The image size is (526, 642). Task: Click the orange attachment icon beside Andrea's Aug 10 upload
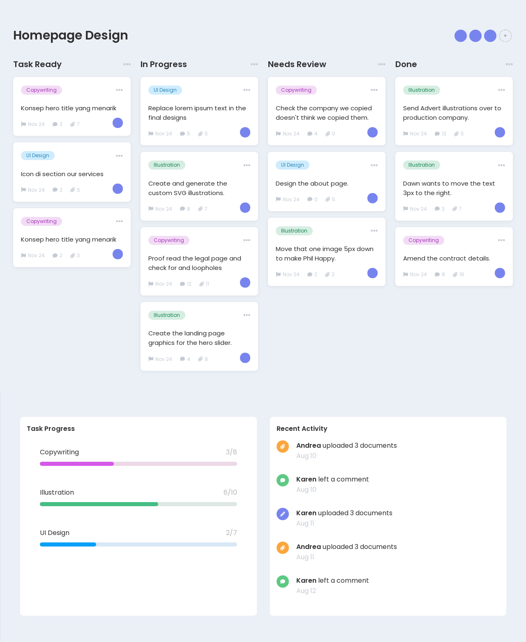[283, 447]
